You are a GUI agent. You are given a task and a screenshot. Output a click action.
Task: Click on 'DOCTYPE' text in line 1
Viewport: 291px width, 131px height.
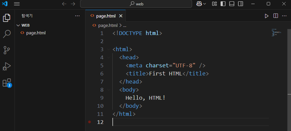[131, 33]
